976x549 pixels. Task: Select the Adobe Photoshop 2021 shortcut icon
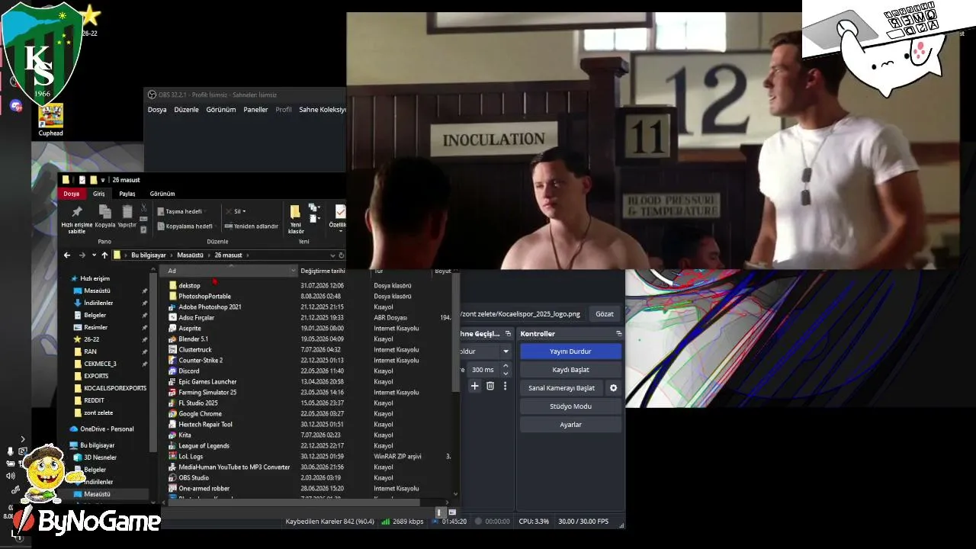click(x=173, y=307)
